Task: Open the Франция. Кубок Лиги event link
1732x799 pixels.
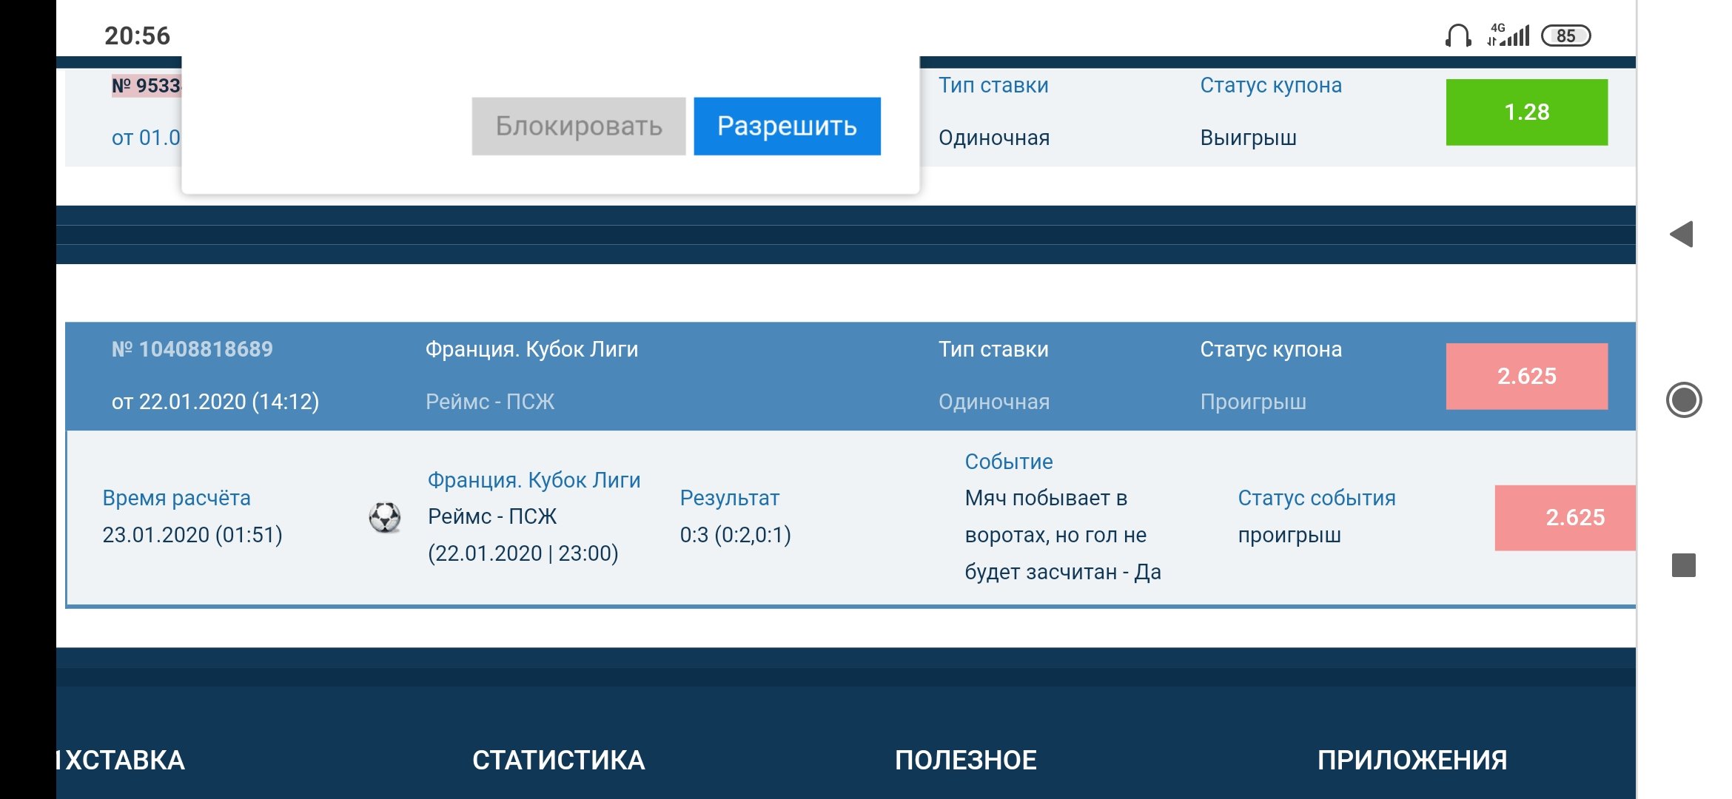Action: pos(534,480)
